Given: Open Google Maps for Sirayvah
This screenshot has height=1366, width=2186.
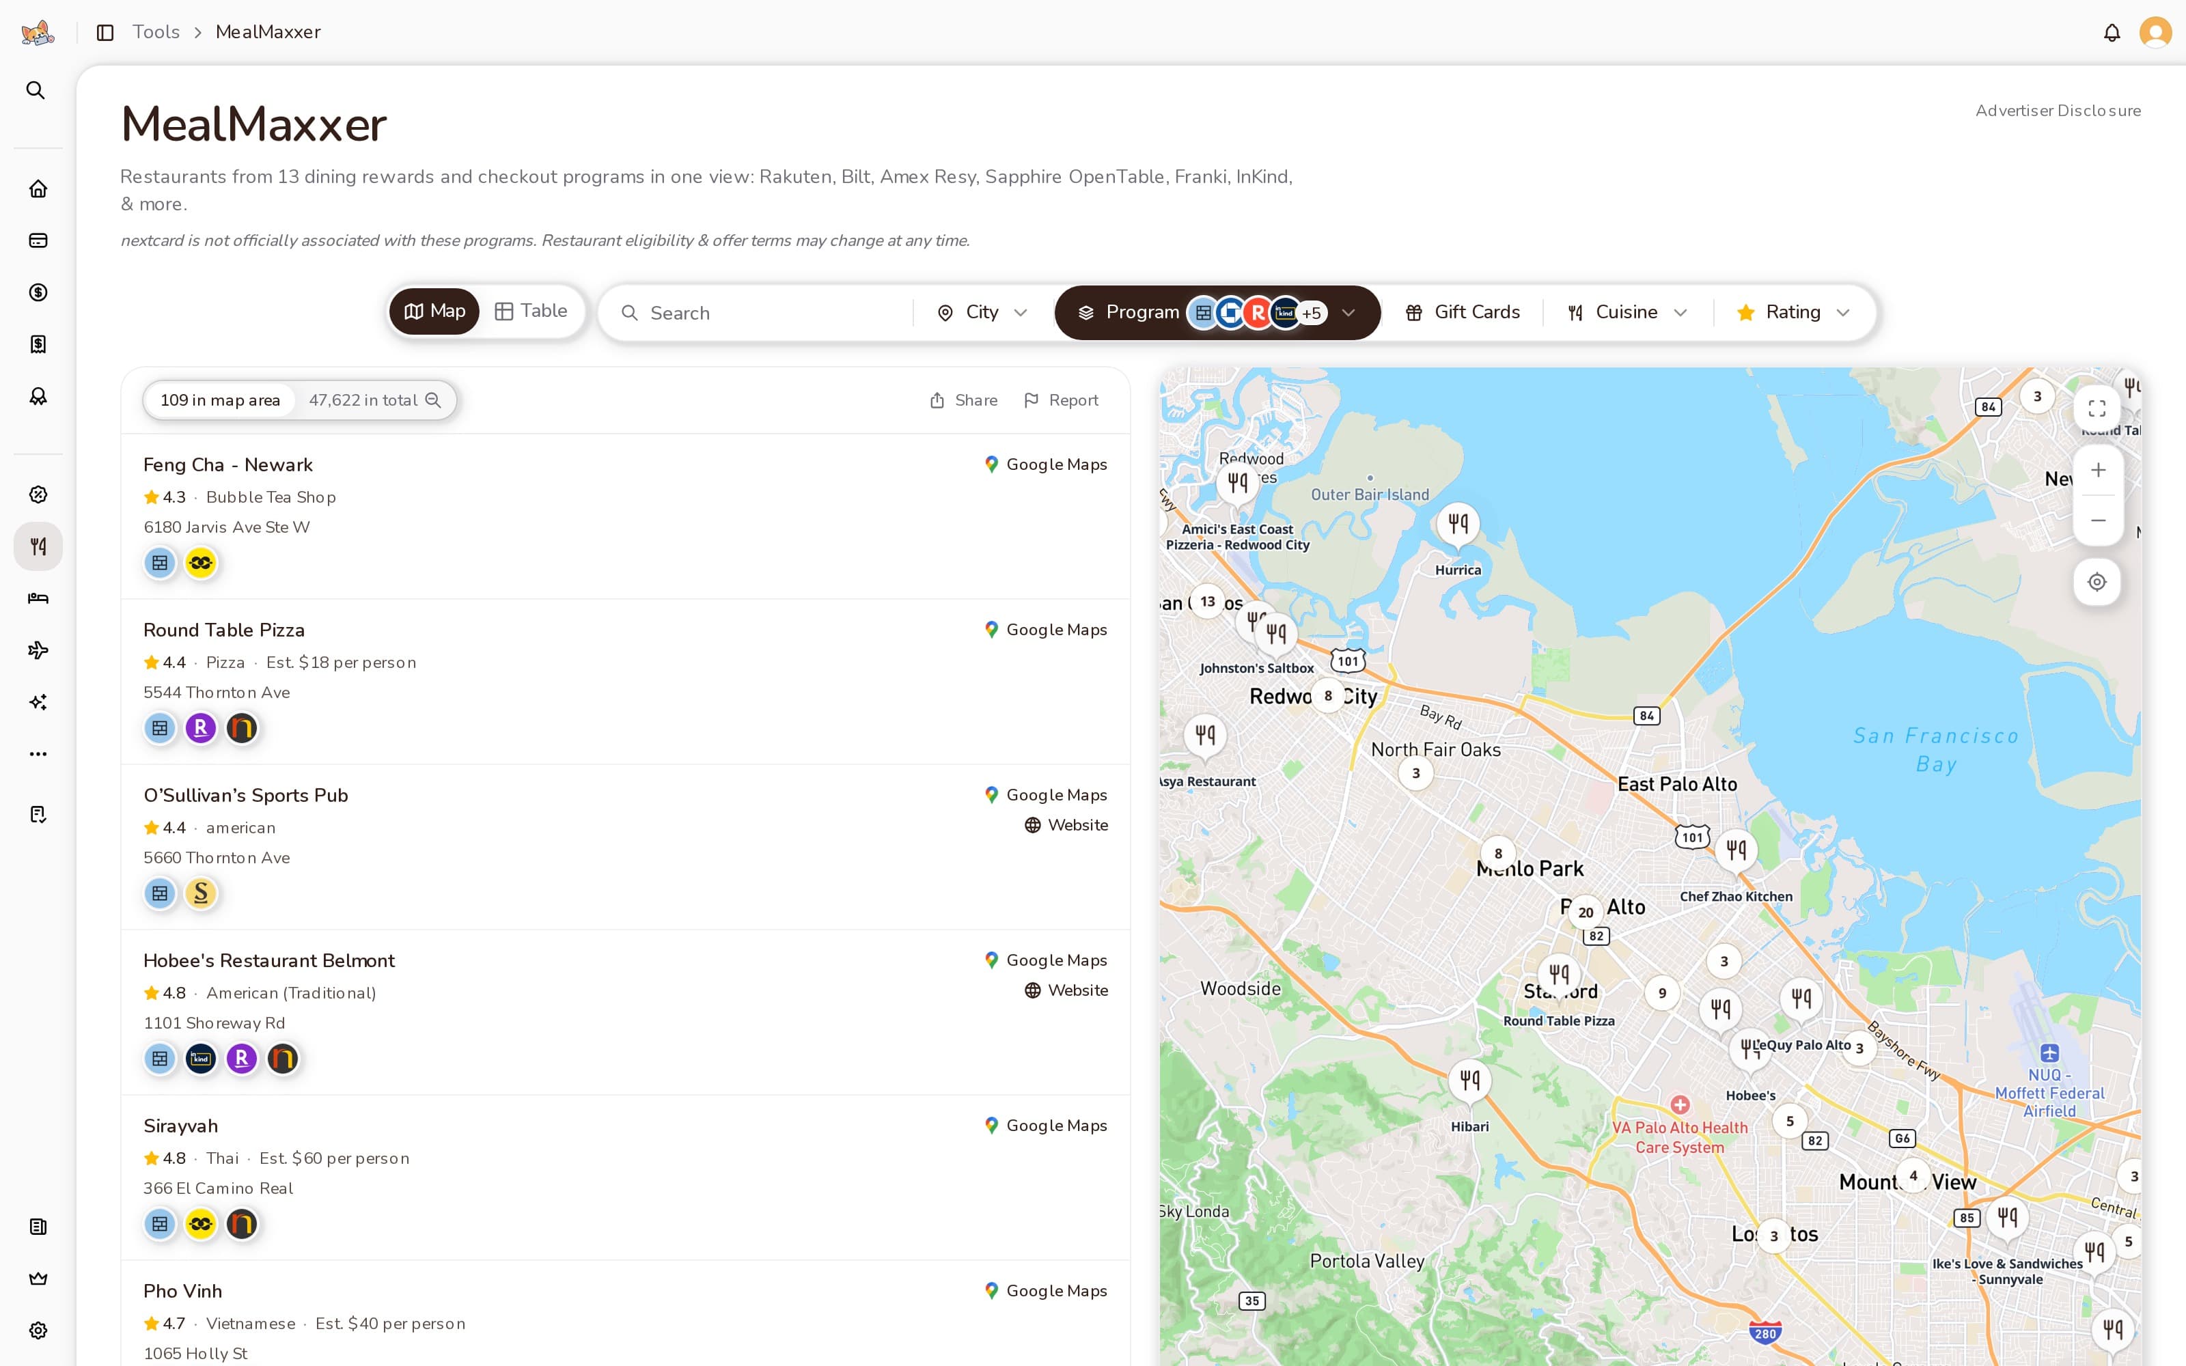Looking at the screenshot, I should point(1046,1126).
